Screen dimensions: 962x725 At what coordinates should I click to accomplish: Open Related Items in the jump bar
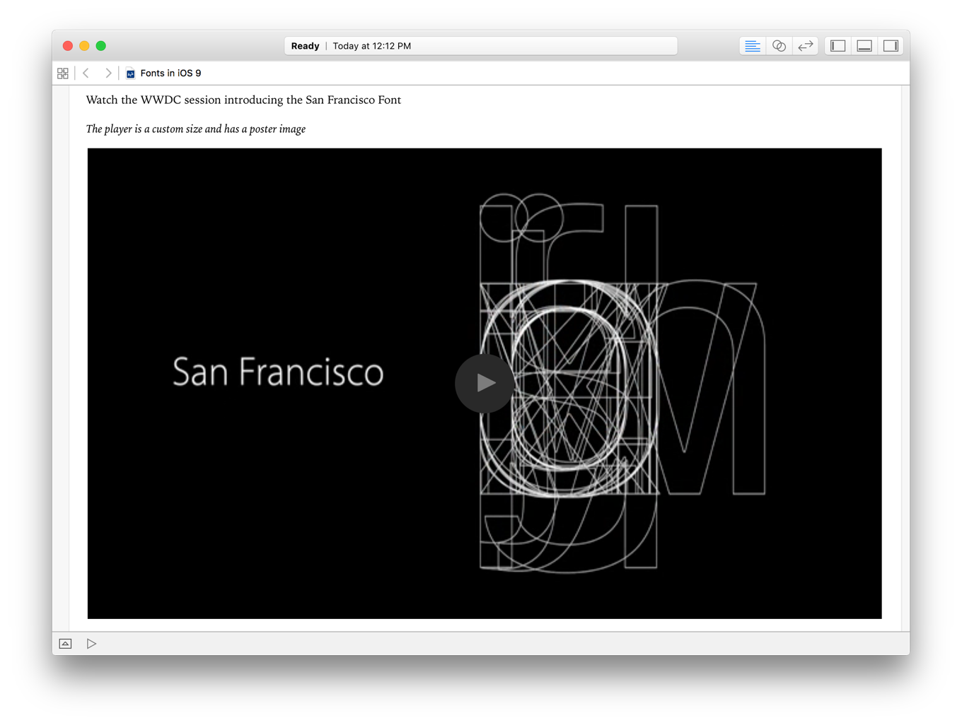(x=63, y=73)
